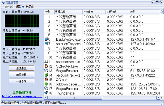Open the 文件(X) menu
The height and width of the screenshot is (106, 164).
coord(9,7)
